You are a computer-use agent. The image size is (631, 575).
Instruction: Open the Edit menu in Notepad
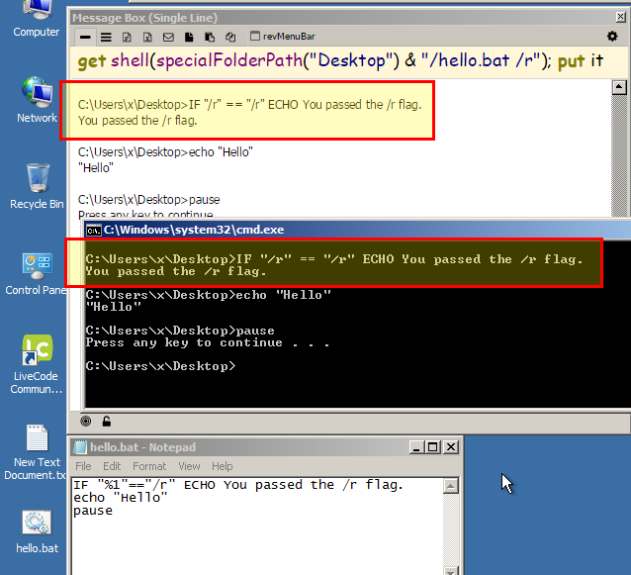click(112, 466)
